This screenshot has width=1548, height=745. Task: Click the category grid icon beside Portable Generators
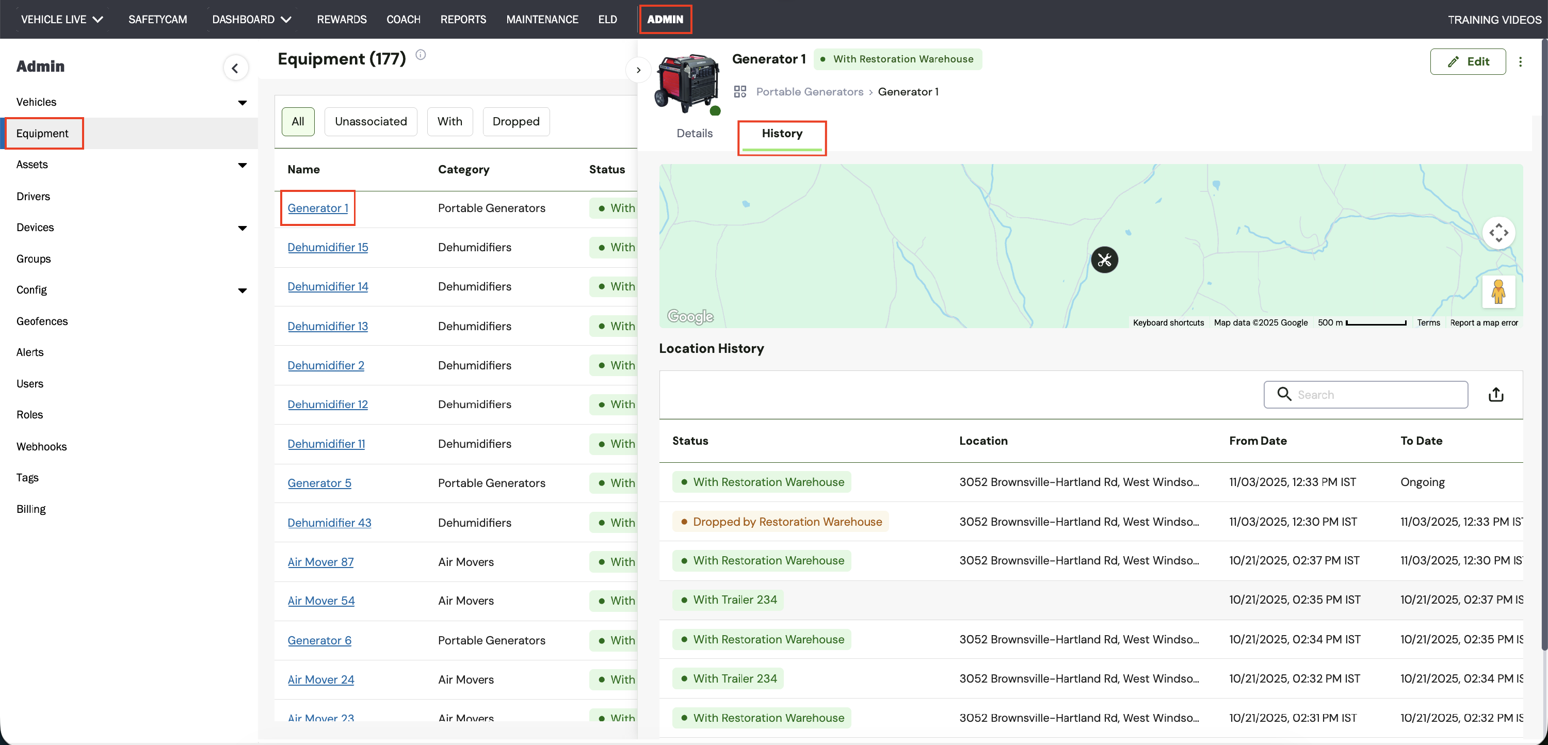point(740,91)
